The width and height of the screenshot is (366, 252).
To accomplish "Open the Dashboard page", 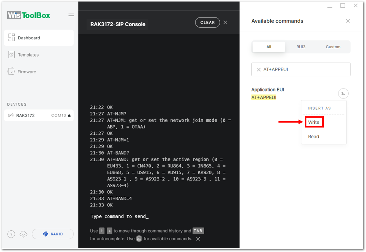I will [39, 38].
